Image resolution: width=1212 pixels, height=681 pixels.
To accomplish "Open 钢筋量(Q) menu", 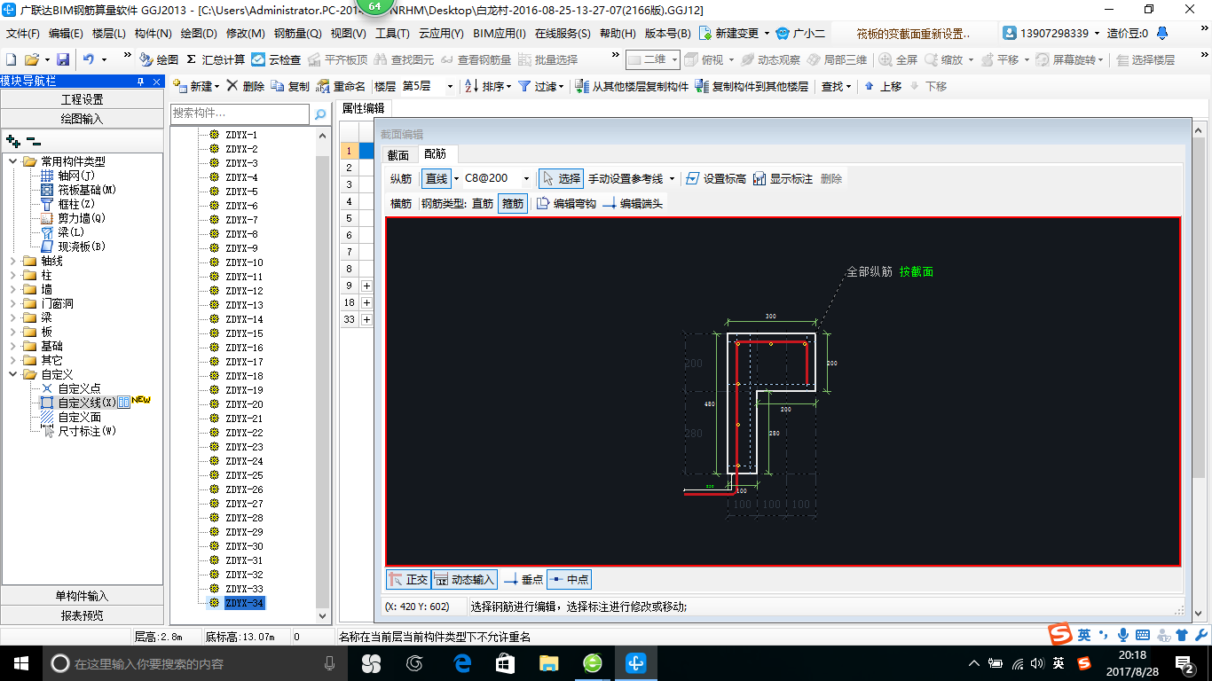I will coord(297,34).
